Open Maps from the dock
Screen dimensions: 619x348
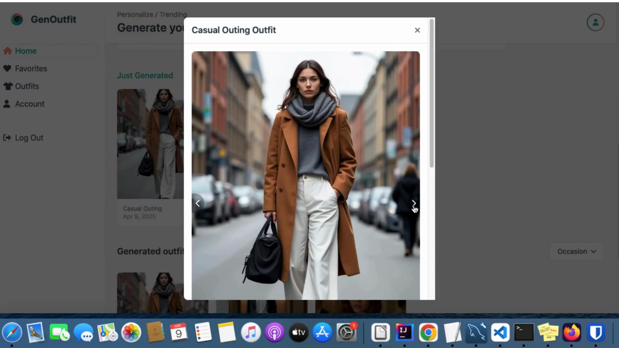107,333
